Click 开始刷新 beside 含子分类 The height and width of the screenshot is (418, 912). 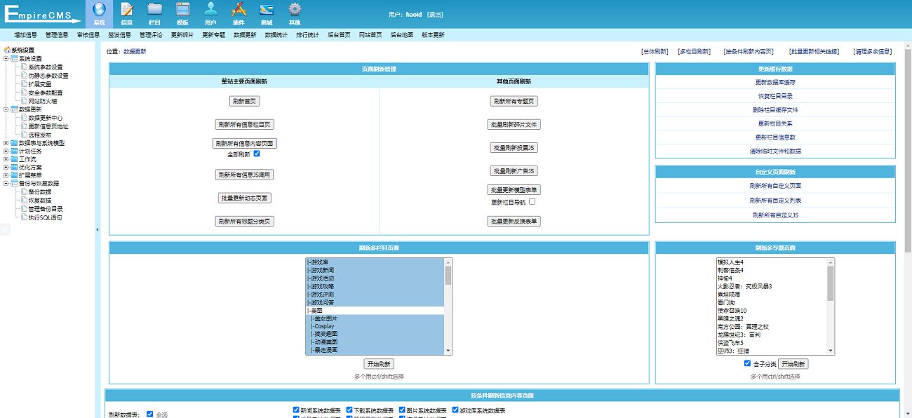point(793,364)
